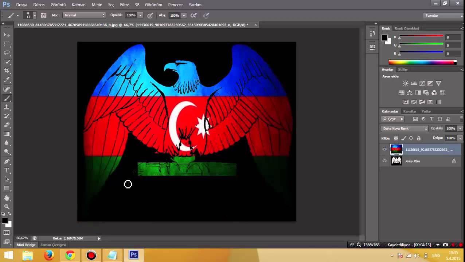Screen dimensions: 465x262
Task: Select the Path Selection tool
Action: tap(7, 179)
